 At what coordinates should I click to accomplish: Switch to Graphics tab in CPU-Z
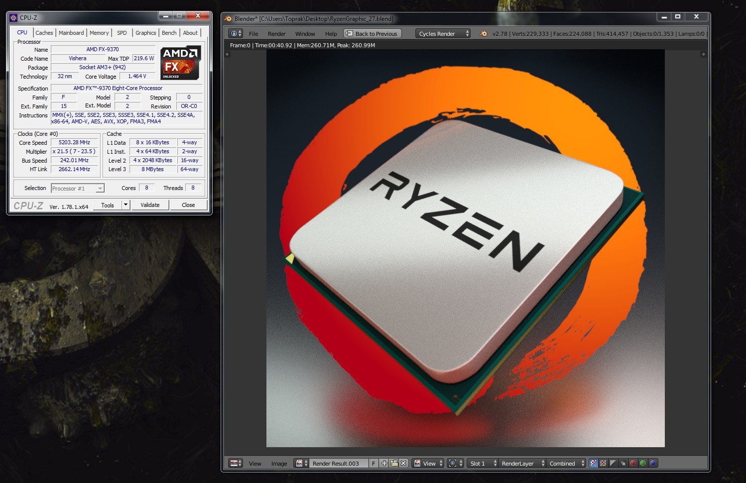pyautogui.click(x=145, y=33)
